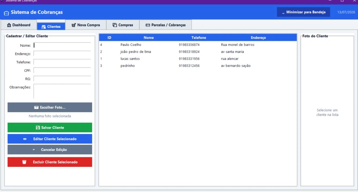
Task: Sort by the Telefone column header
Action: coord(199,38)
